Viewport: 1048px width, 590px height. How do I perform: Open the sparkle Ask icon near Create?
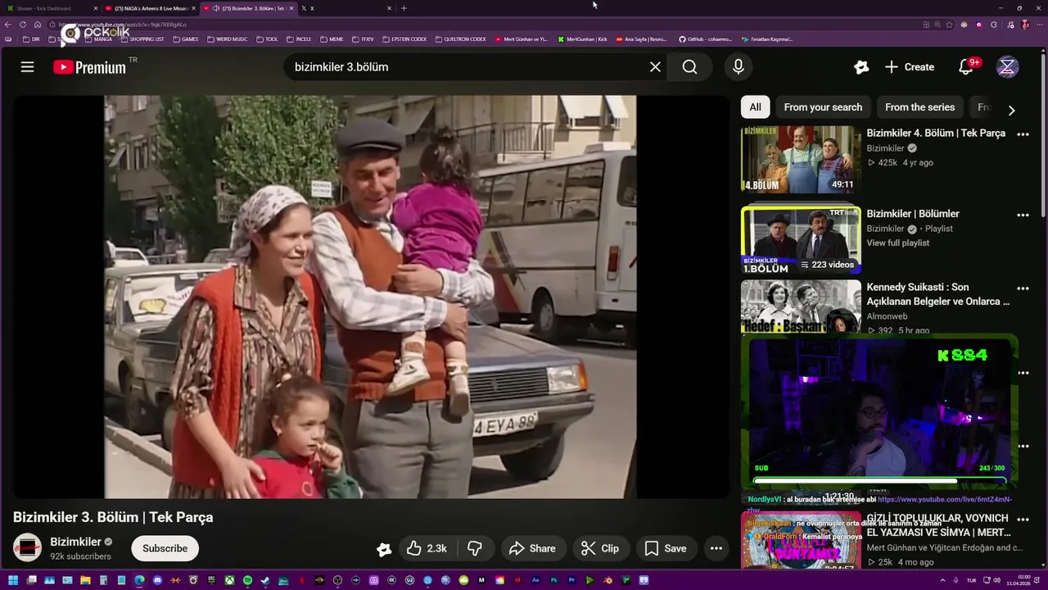click(x=861, y=67)
